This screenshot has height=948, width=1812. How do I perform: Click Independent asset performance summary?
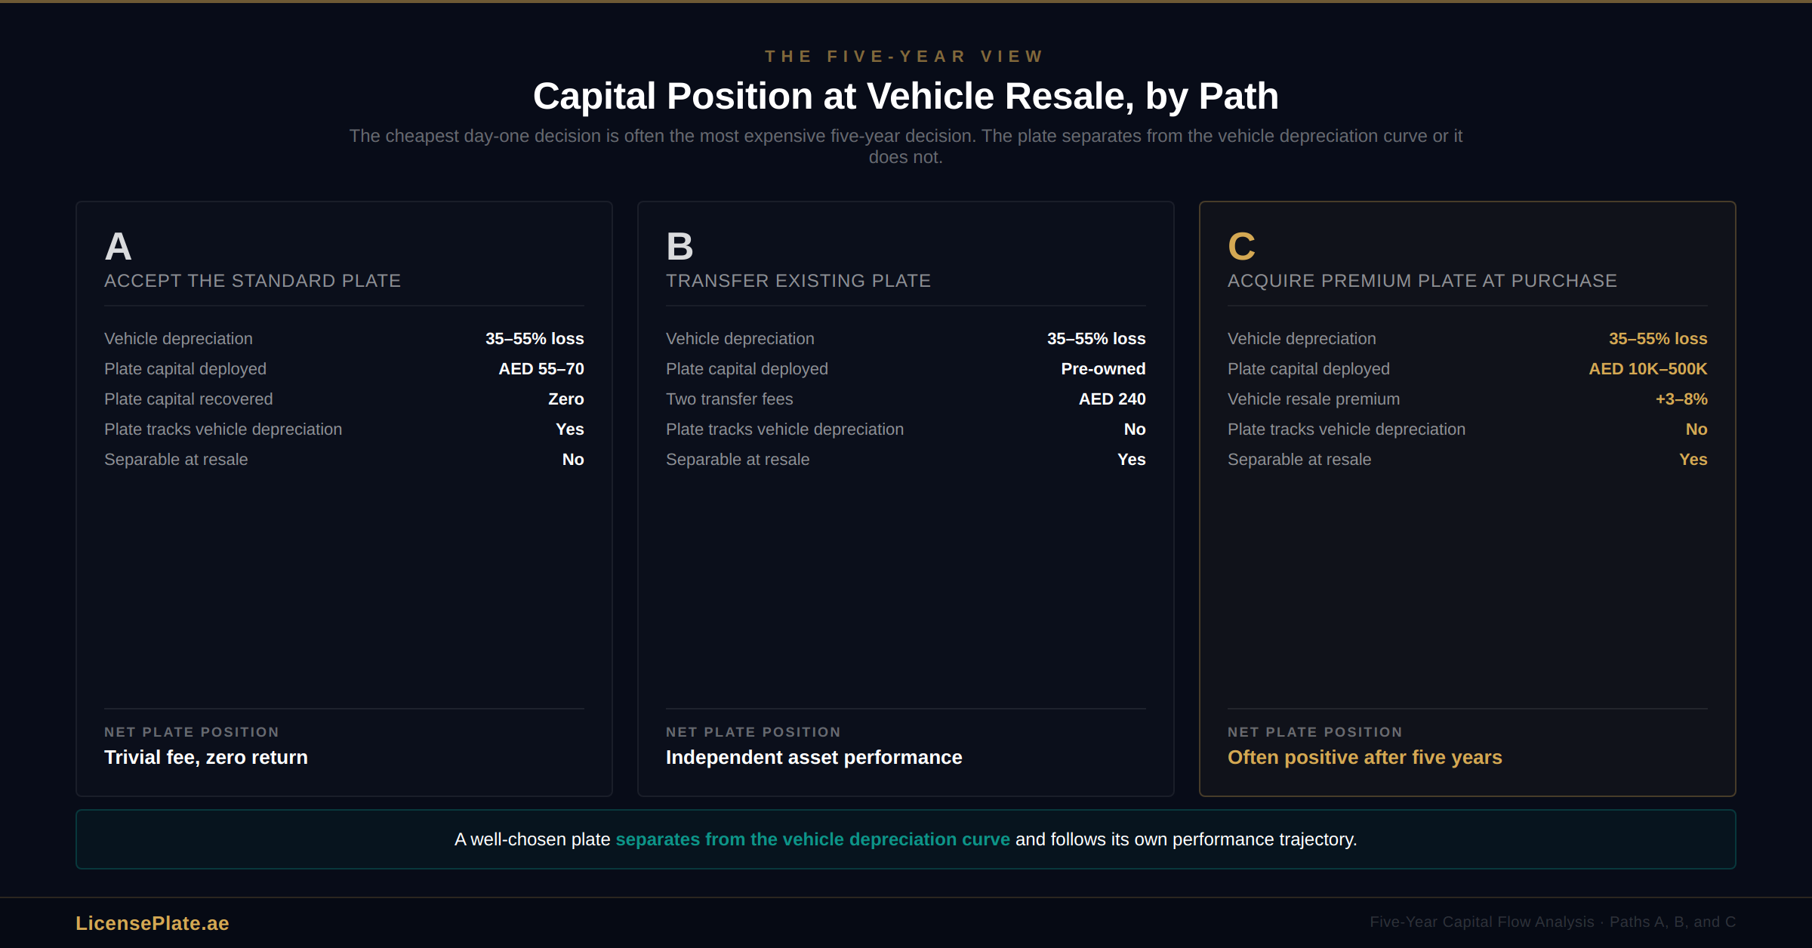813,757
